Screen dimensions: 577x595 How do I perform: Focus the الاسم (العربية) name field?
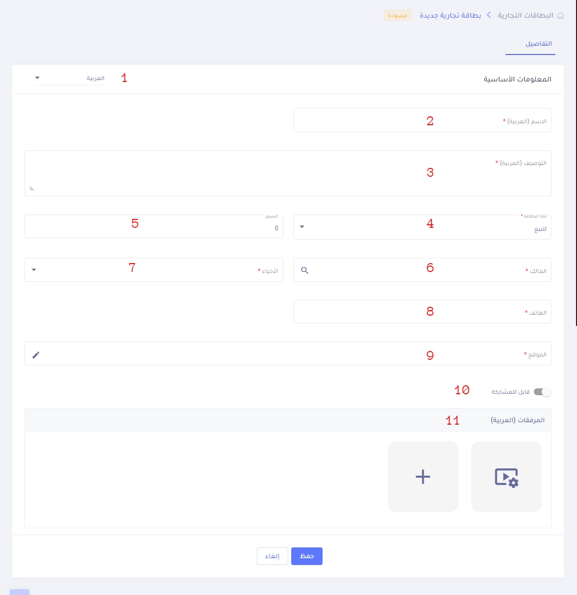tap(422, 120)
